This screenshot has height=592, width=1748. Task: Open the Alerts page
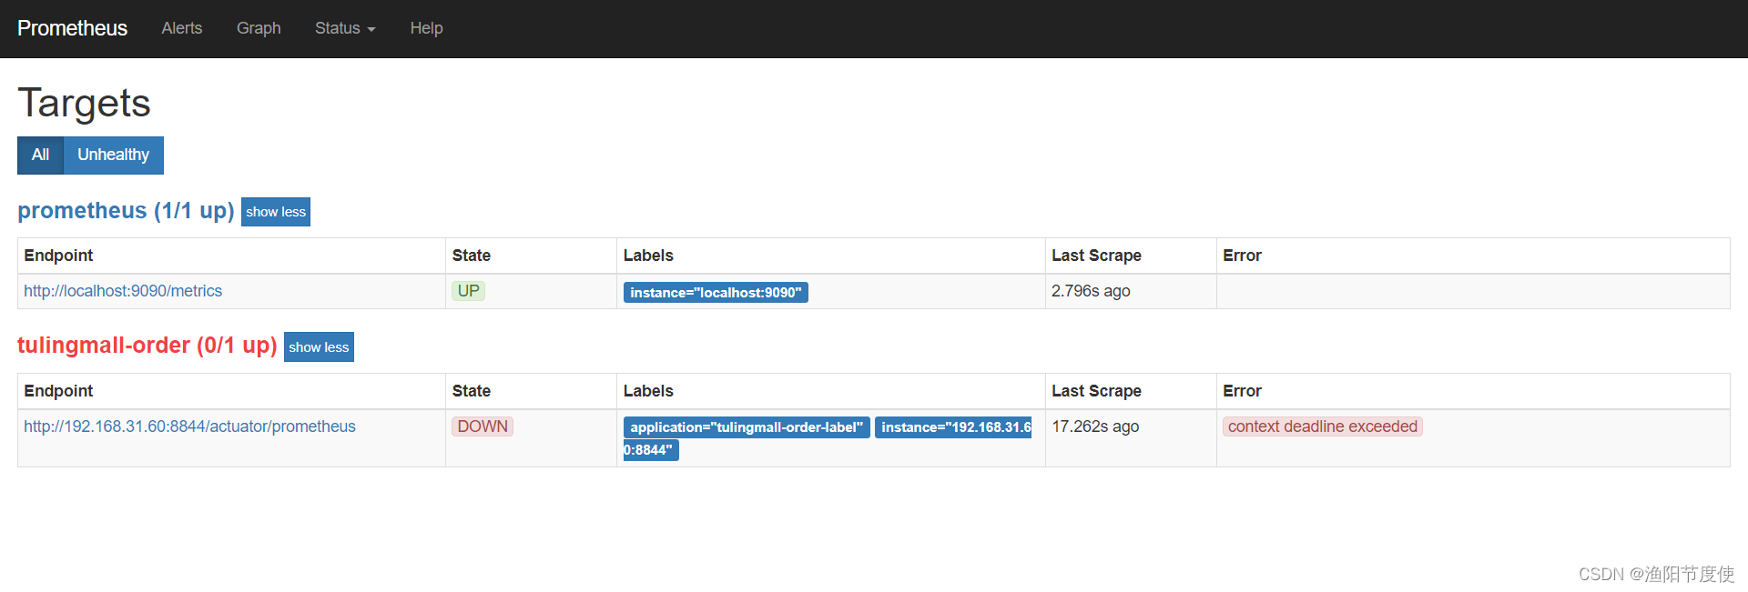(182, 28)
